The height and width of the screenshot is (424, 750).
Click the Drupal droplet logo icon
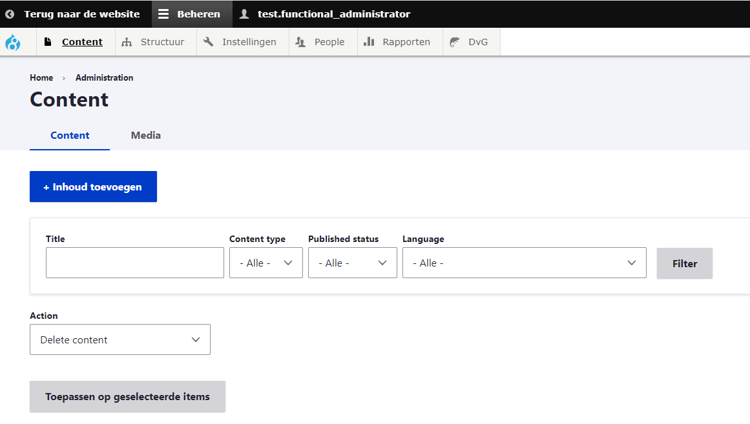[x=13, y=43]
